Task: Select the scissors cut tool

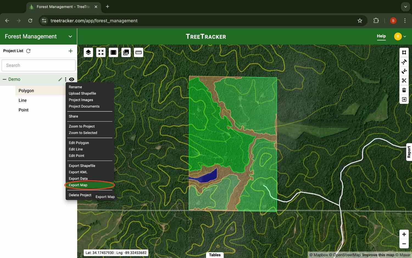Action: click(404, 81)
